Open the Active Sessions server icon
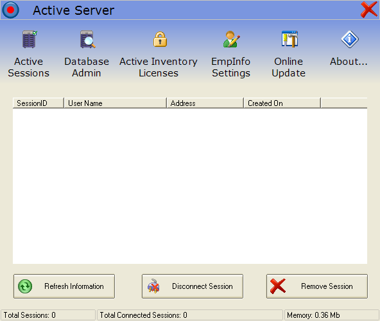The height and width of the screenshot is (321, 380). [30, 39]
